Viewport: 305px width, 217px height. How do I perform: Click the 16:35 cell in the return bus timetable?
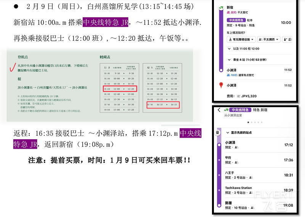click(x=160, y=104)
